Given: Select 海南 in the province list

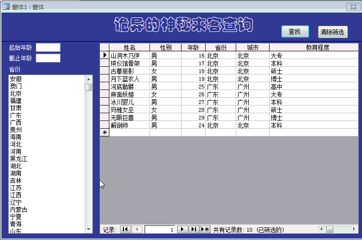Looking at the screenshot, I should tap(46, 137).
